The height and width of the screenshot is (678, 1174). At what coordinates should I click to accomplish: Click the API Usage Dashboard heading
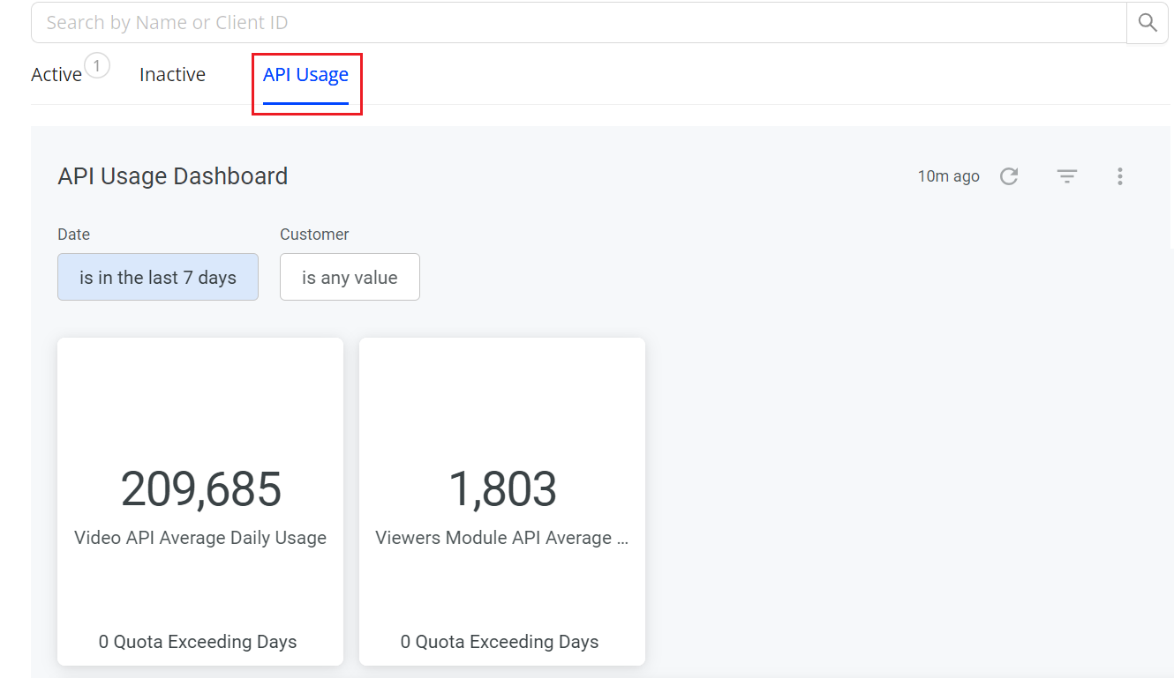[x=173, y=176]
